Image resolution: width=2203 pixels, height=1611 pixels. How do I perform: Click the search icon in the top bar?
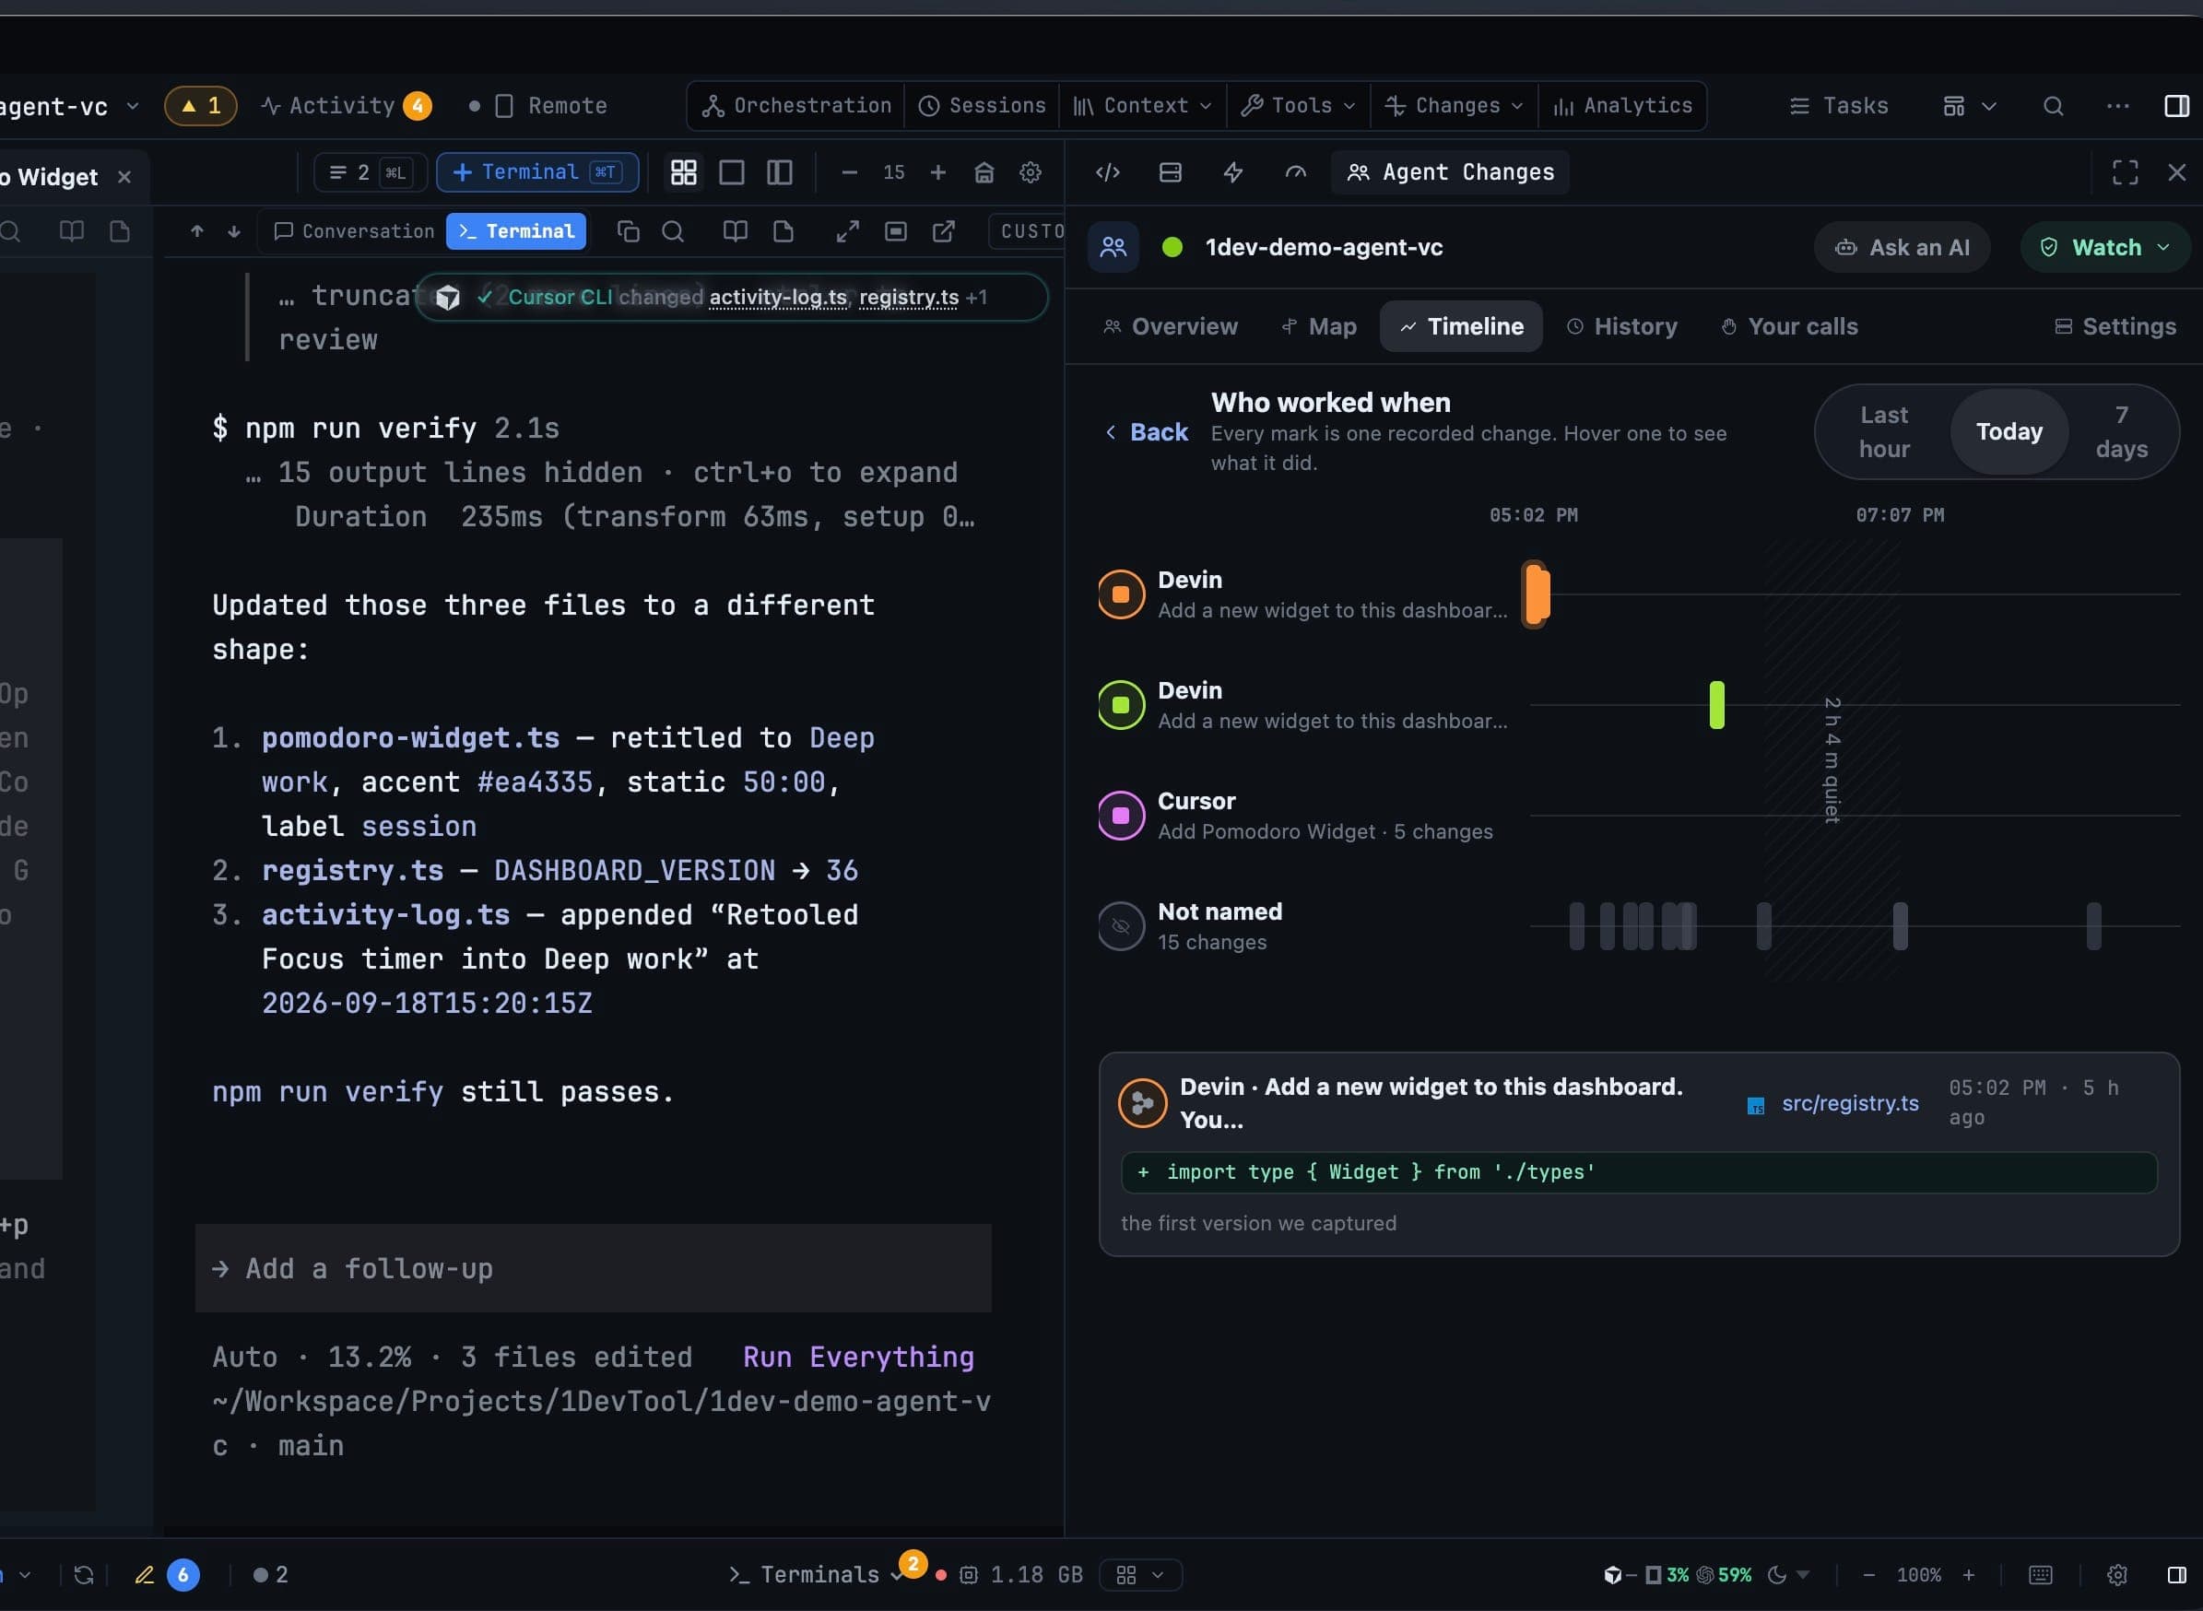2053,105
